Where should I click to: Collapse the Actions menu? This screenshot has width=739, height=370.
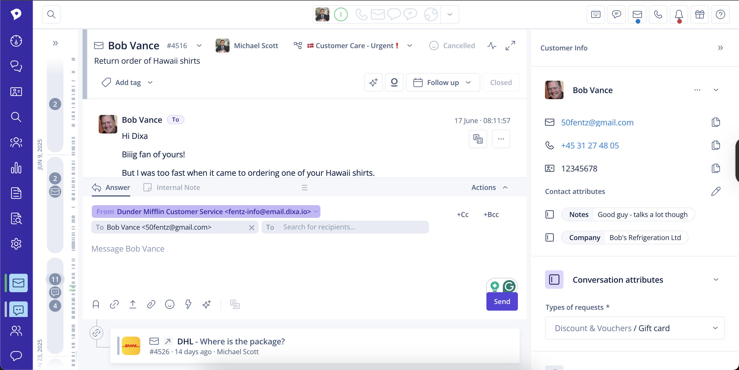click(490, 188)
